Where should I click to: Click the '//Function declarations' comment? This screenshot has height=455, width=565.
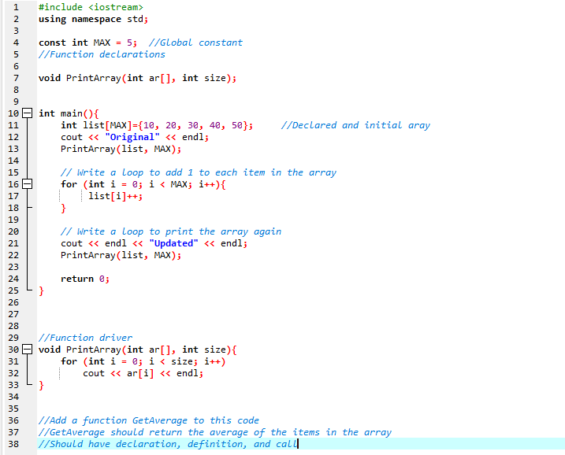pos(102,54)
